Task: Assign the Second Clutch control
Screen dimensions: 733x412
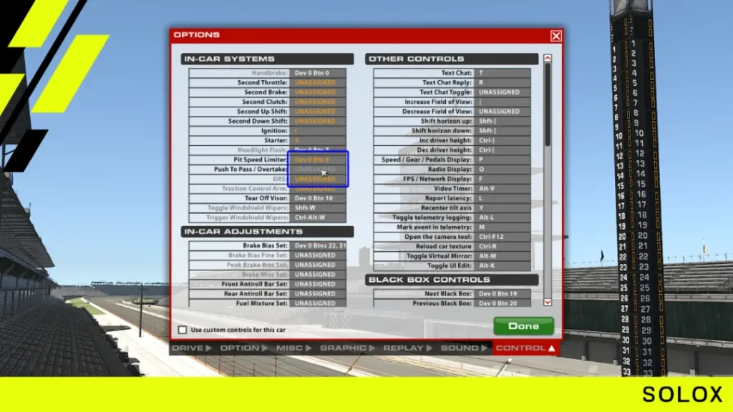Action: [318, 102]
